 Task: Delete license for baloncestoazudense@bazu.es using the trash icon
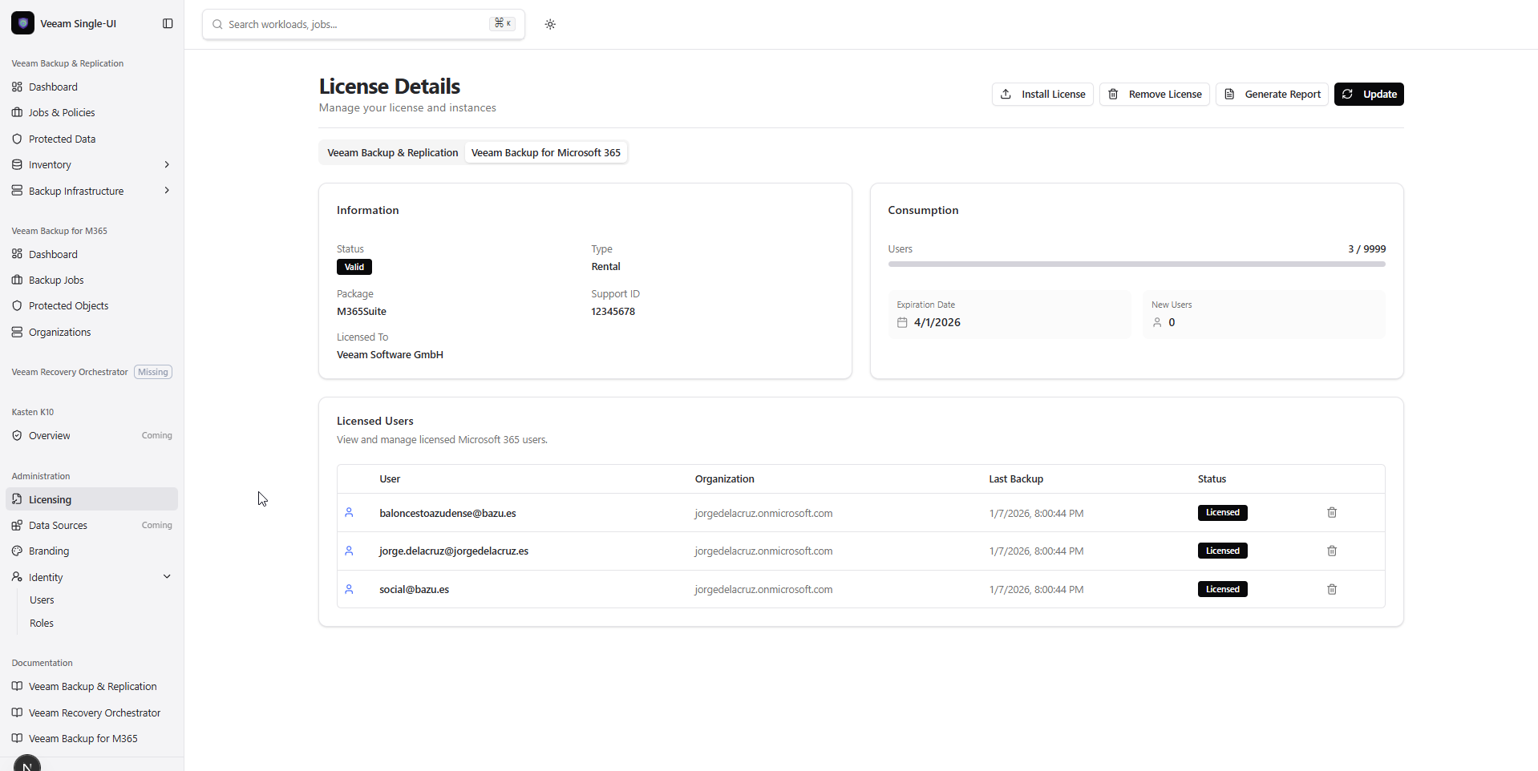point(1331,513)
